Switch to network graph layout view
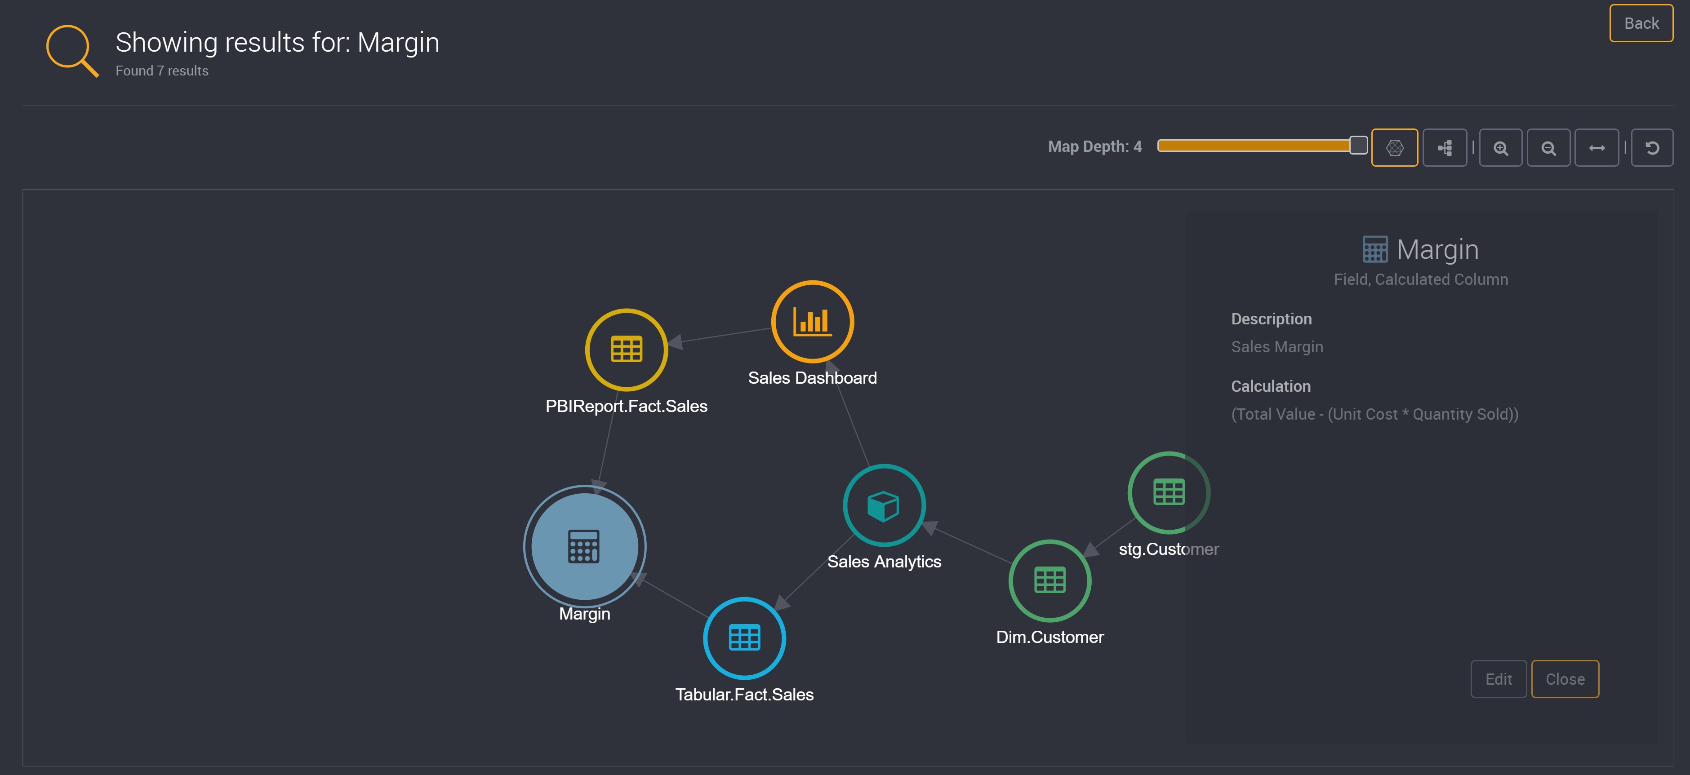The height and width of the screenshot is (775, 1690). pyautogui.click(x=1394, y=147)
